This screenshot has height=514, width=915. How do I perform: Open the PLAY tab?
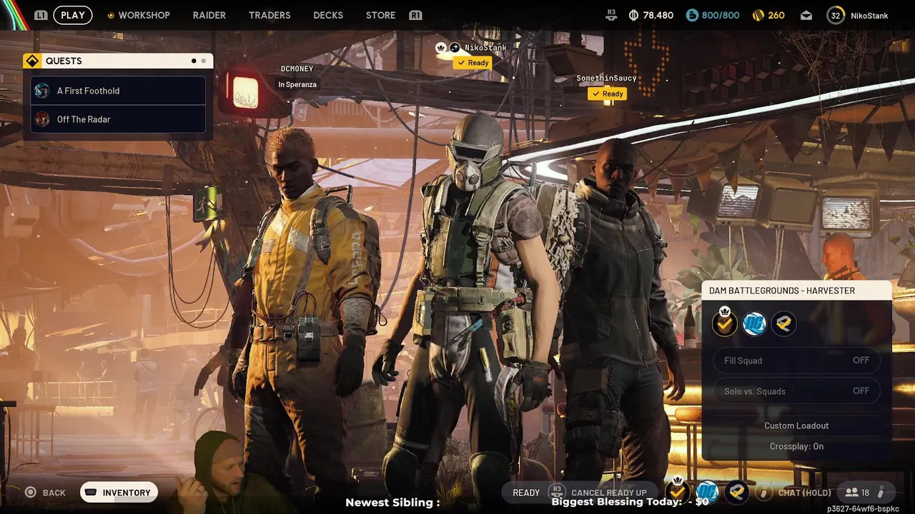(73, 15)
